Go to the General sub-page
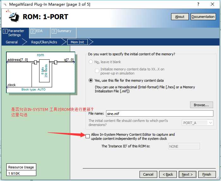Screen dimensions: 221x181 click(x=12, y=42)
